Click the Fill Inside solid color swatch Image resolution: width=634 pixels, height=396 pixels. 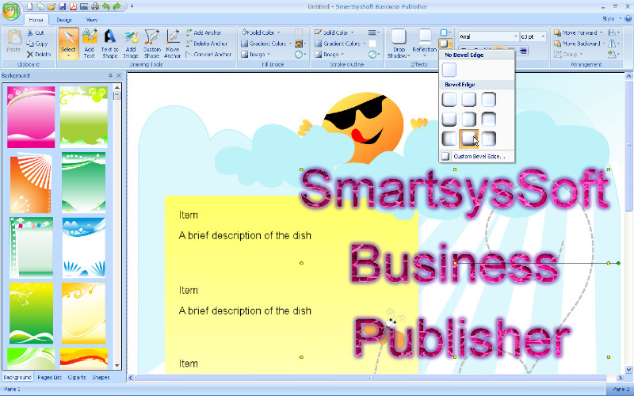pos(299,32)
